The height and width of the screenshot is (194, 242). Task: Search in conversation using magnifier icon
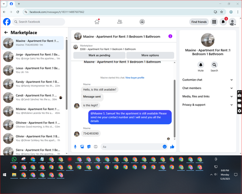click(x=214, y=65)
